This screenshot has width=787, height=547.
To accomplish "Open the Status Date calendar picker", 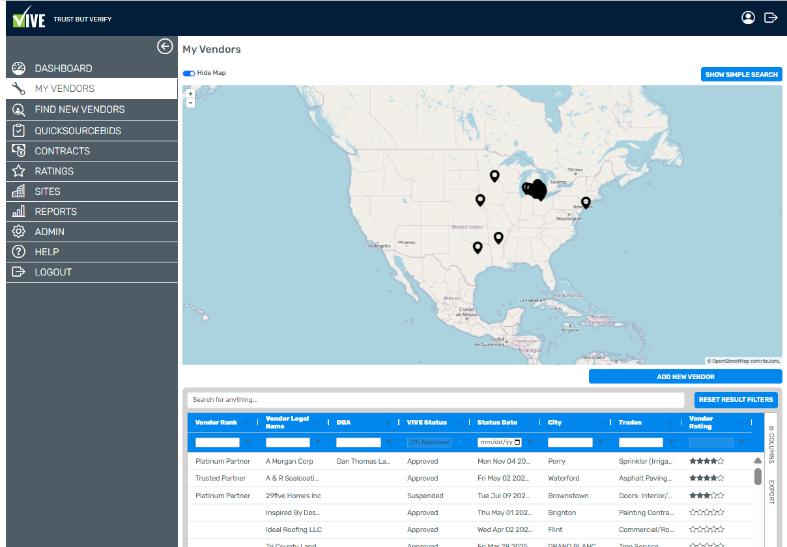I will [x=518, y=442].
